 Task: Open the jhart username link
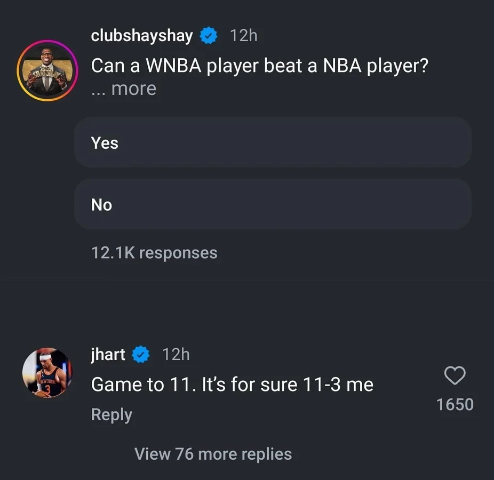click(108, 354)
